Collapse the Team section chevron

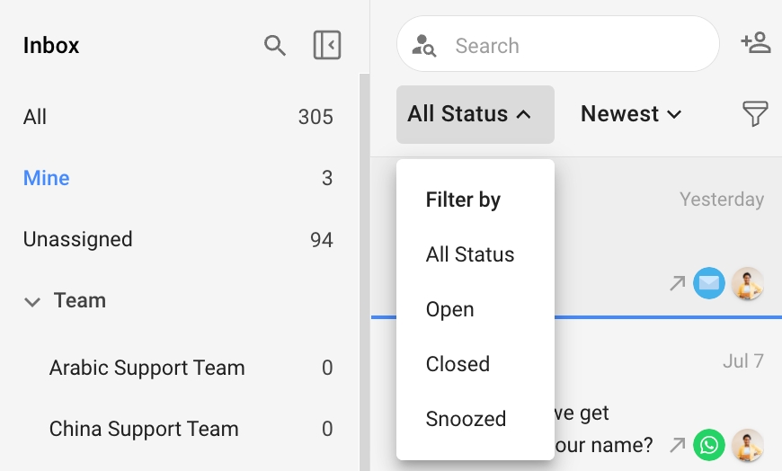pos(32,302)
